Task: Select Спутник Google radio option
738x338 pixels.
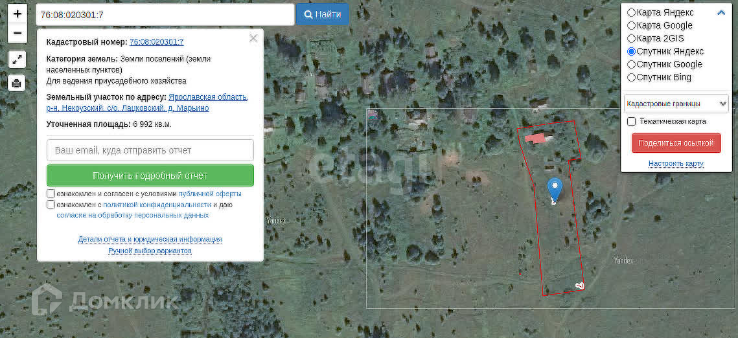Action: click(x=631, y=64)
